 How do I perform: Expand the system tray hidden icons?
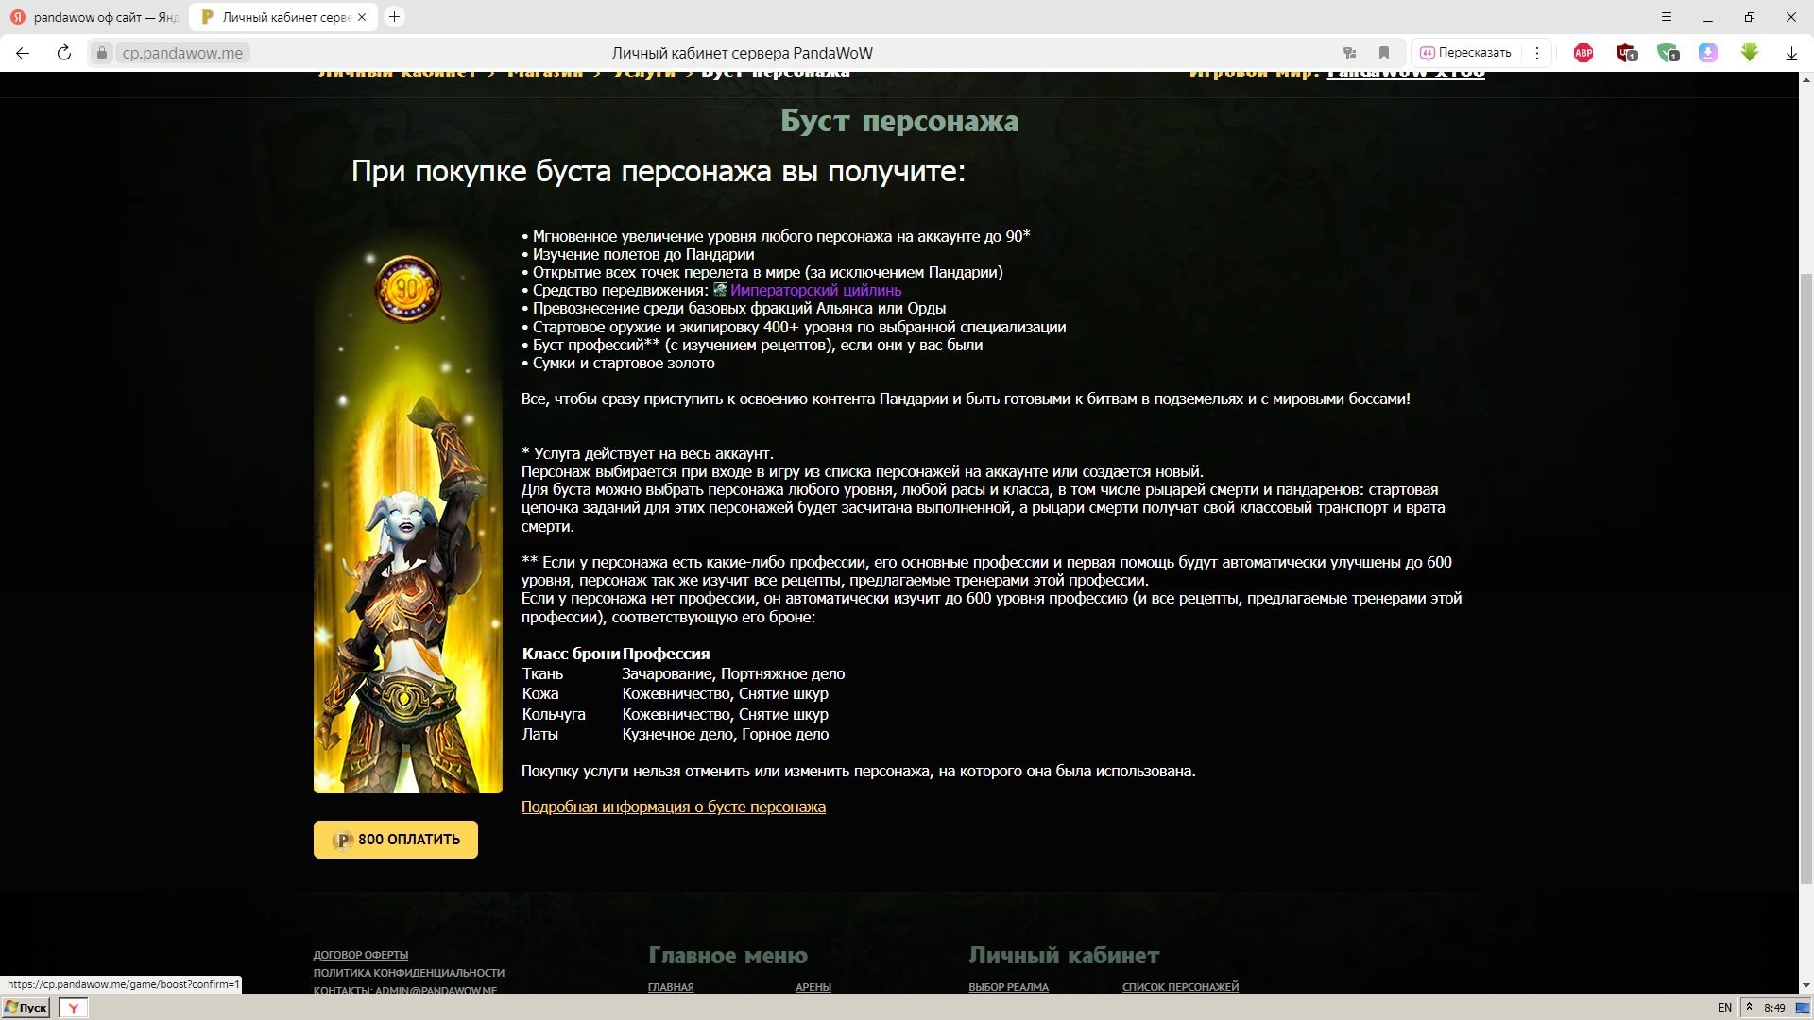click(1749, 1008)
